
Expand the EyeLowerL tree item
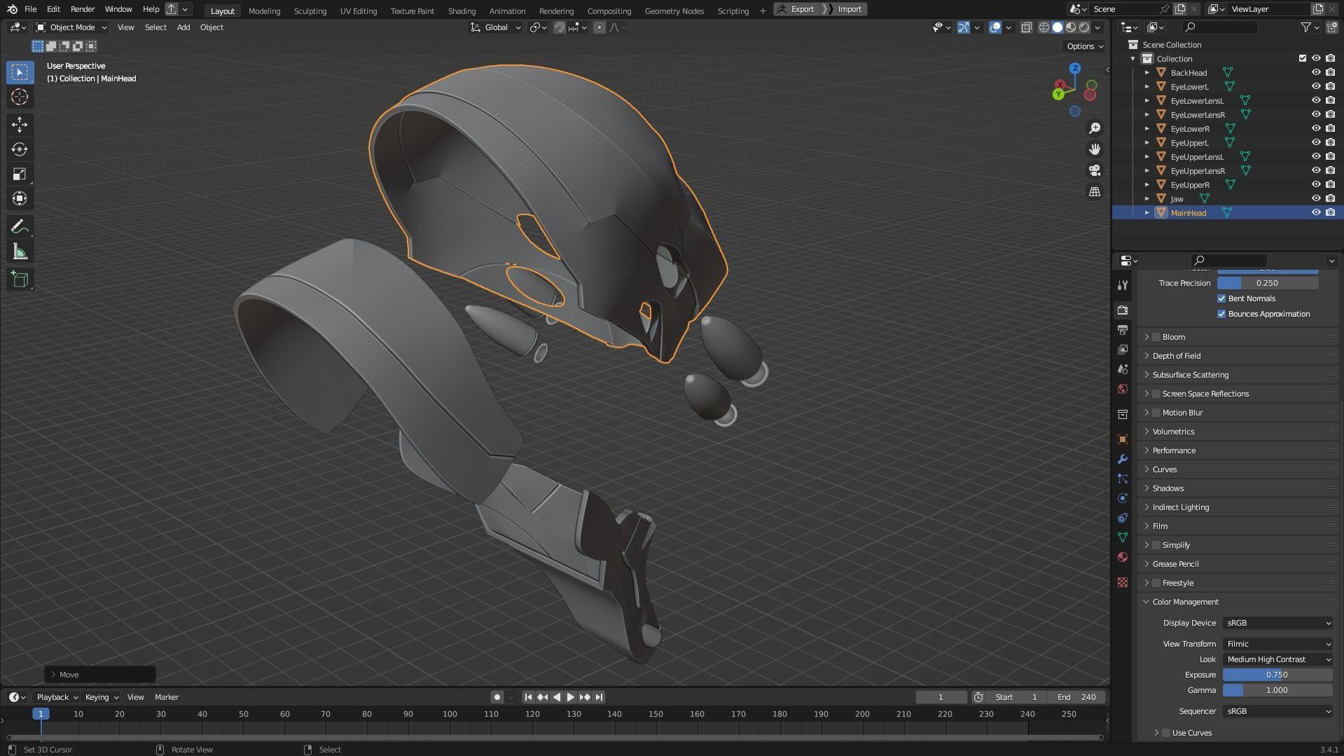(x=1146, y=87)
